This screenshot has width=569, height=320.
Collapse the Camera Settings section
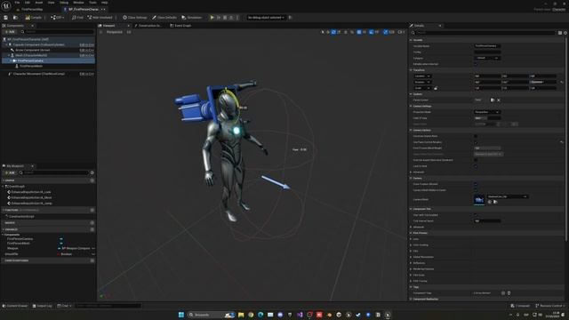pos(411,107)
